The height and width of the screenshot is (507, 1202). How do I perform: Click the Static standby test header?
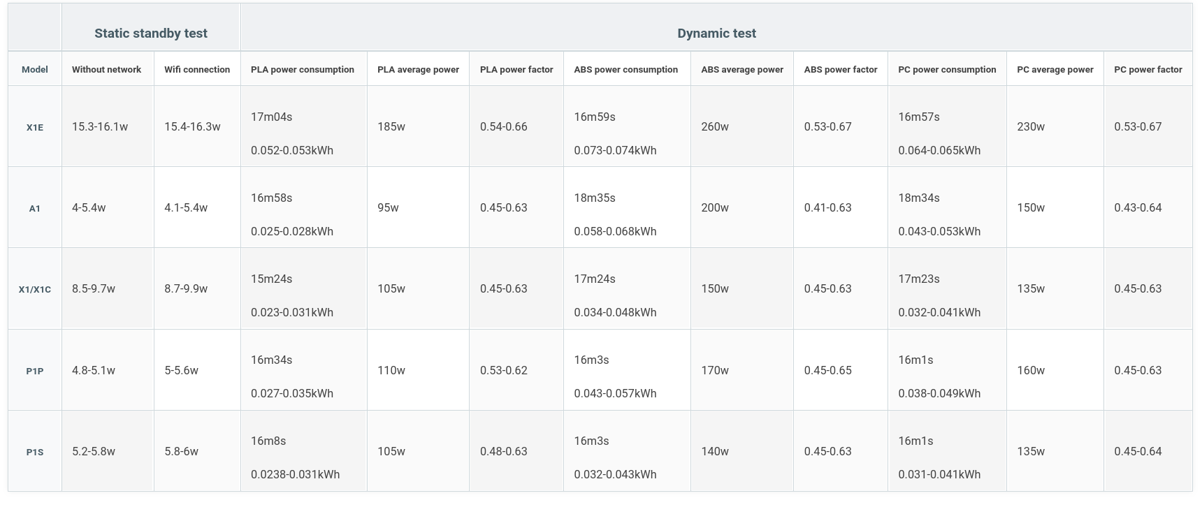151,33
